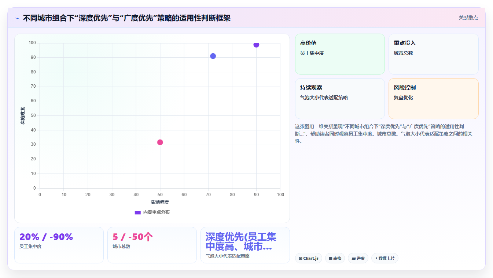Image resolution: width=493 pixels, height=278 pixels.
Task: Click the 进度 tag
Action: (358, 258)
